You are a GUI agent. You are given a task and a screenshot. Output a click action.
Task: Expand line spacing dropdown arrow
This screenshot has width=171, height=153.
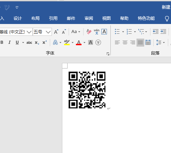164,43
